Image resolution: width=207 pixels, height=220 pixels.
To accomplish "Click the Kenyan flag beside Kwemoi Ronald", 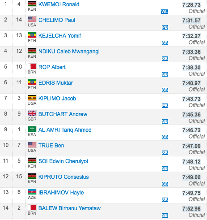I will coord(32,4).
